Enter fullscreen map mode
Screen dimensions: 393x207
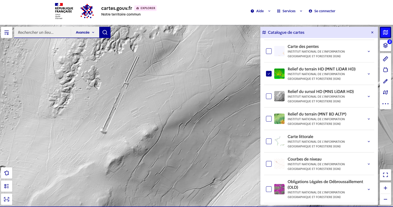385,175
